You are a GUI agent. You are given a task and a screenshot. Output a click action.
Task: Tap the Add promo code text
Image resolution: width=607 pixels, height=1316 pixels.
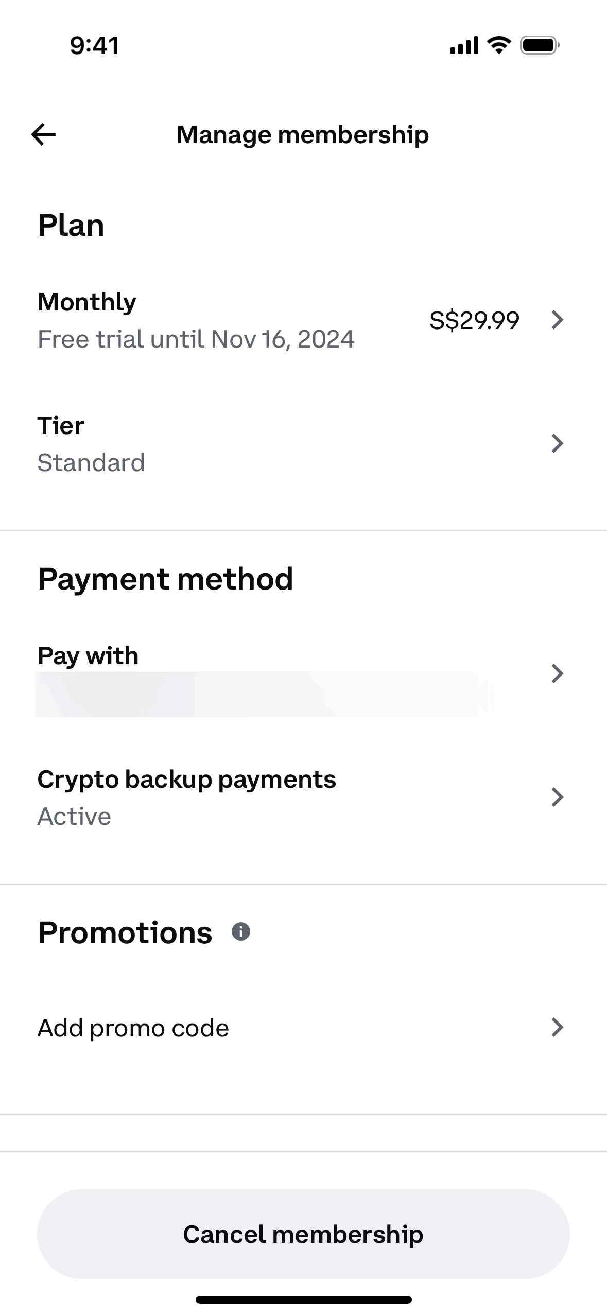click(133, 1028)
